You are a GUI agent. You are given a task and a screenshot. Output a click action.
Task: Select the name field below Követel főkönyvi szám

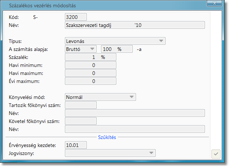(135, 129)
